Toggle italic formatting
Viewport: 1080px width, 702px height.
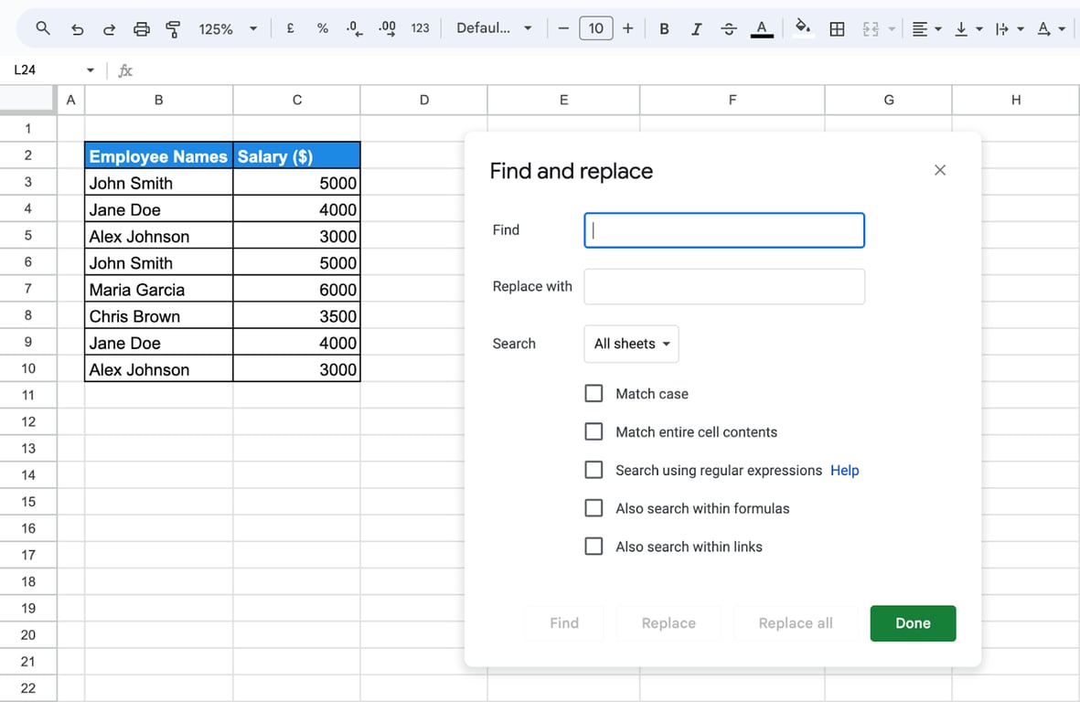click(x=696, y=29)
